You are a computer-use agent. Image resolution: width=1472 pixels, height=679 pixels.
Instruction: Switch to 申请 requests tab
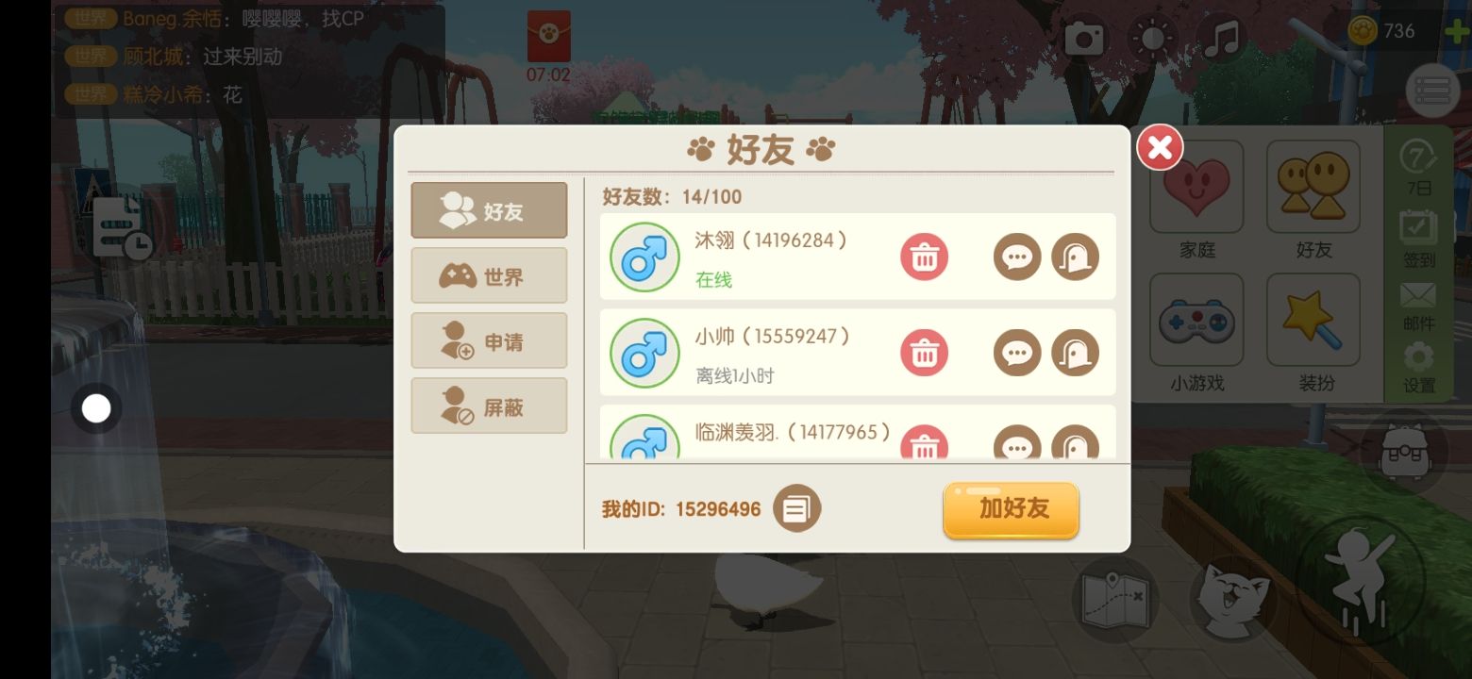489,341
